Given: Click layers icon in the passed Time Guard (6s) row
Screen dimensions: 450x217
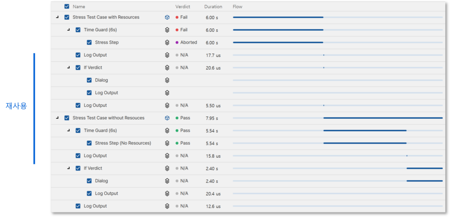Looking at the screenshot, I should click(167, 131).
